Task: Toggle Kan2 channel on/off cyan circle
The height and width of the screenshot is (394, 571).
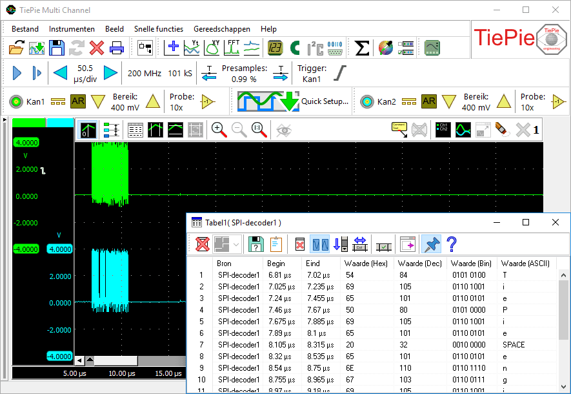Action: (367, 101)
